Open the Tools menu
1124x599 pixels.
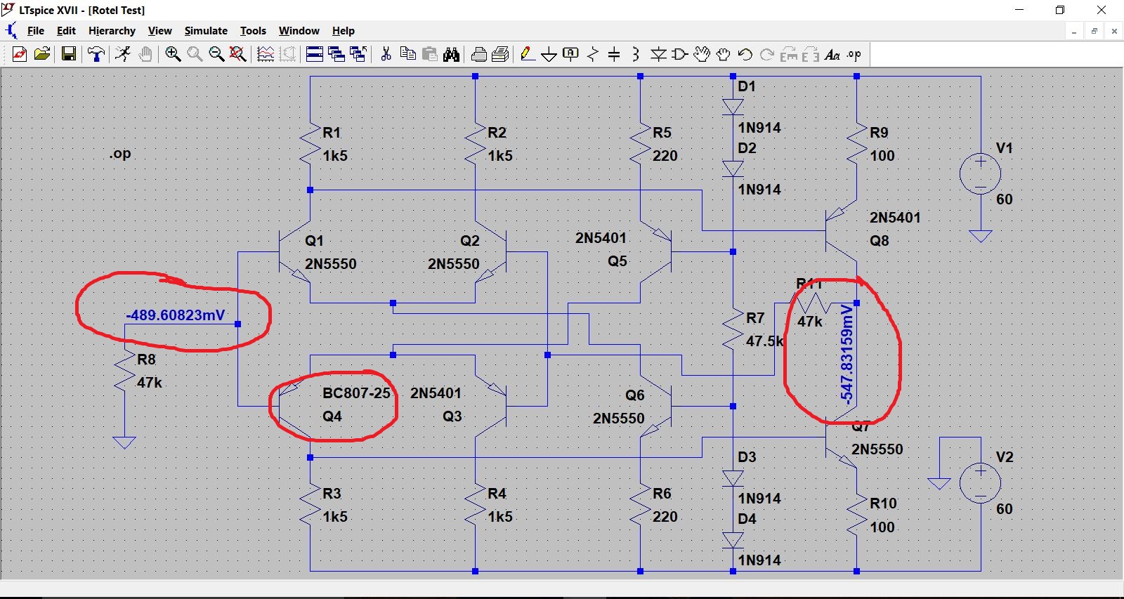pyautogui.click(x=253, y=31)
